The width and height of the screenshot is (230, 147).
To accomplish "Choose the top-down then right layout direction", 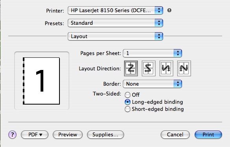I will [166, 68].
